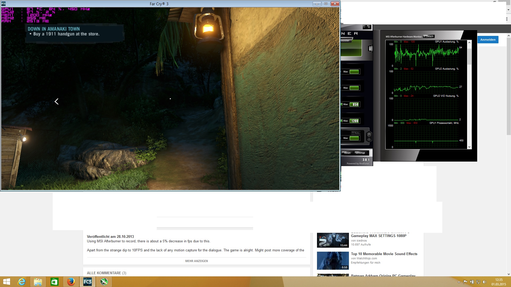Click the GPU2 VID Nutzung graph
Image resolution: width=511 pixels, height=287 pixels.
(x=426, y=109)
